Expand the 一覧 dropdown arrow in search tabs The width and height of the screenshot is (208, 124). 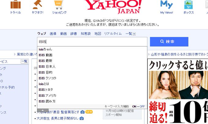[x=134, y=34]
